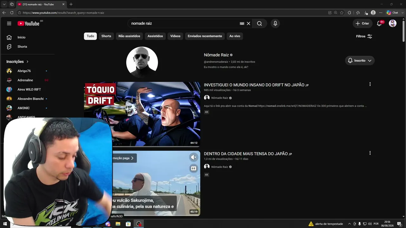Viewport: 406px width, 228px height.
Task: Click the Nômade Raiz channel name heading
Action: pos(216,55)
